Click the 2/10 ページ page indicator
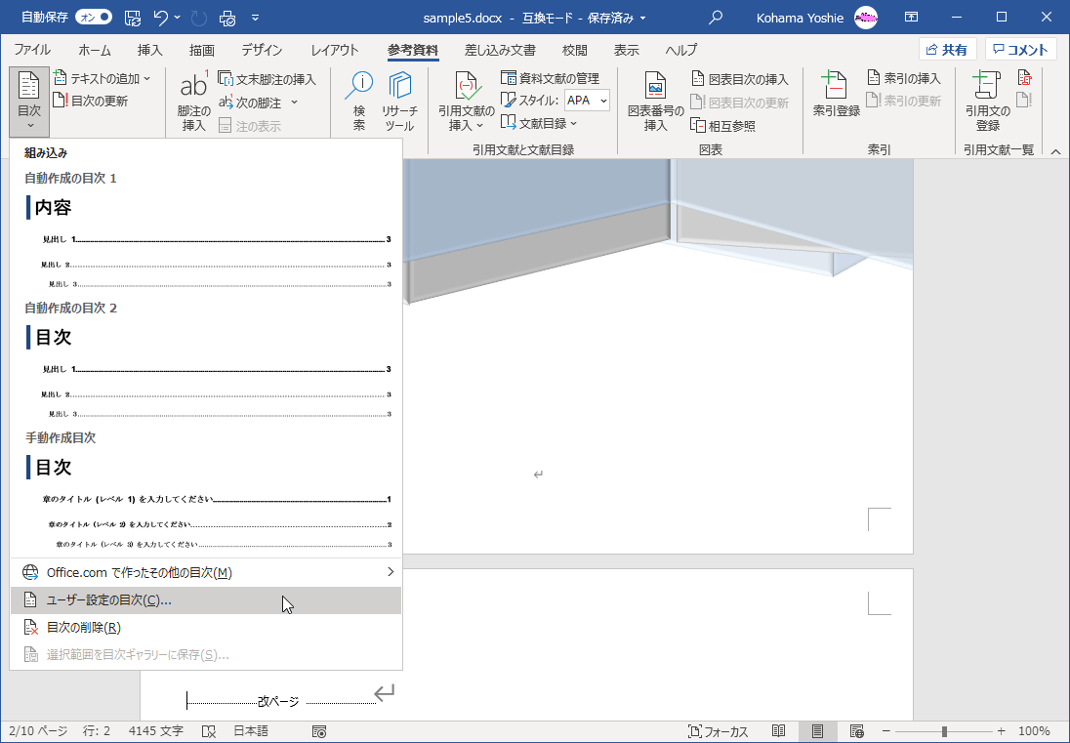This screenshot has height=743, width=1070. pos(37,731)
